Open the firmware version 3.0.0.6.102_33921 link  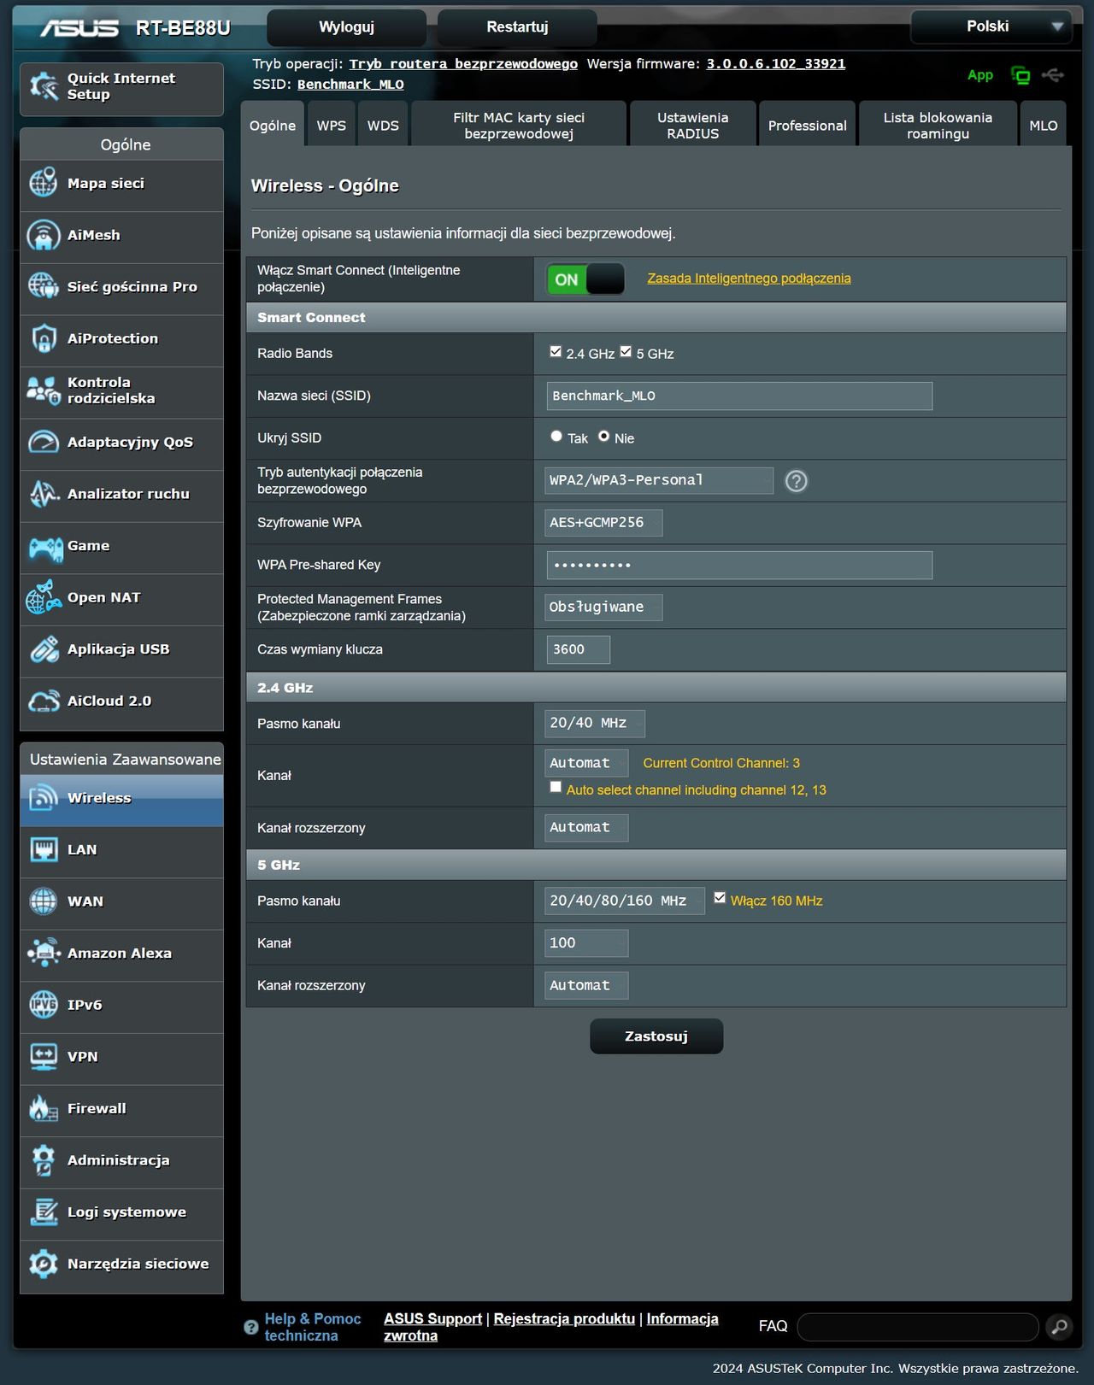point(776,64)
